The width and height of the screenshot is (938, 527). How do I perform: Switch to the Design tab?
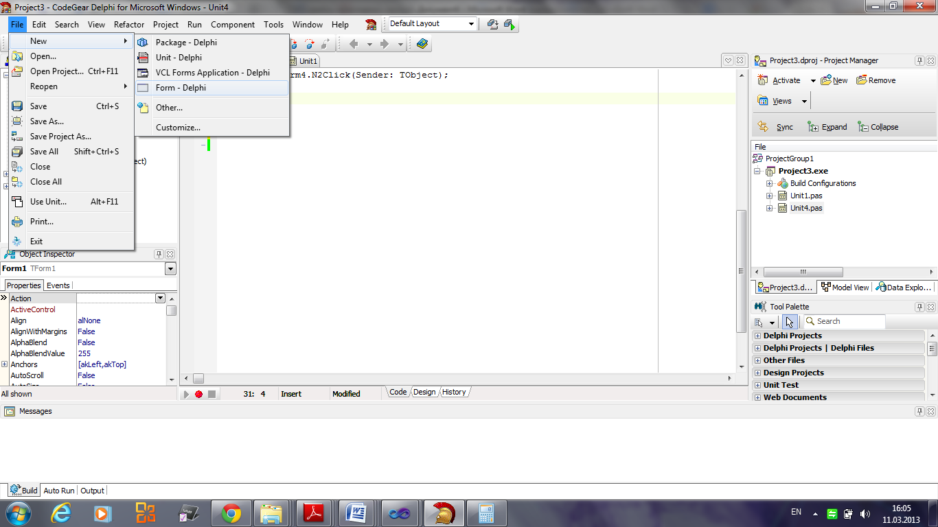[424, 392]
